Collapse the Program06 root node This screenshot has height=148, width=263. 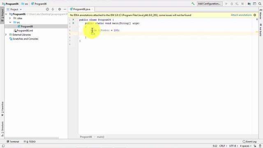6,14
